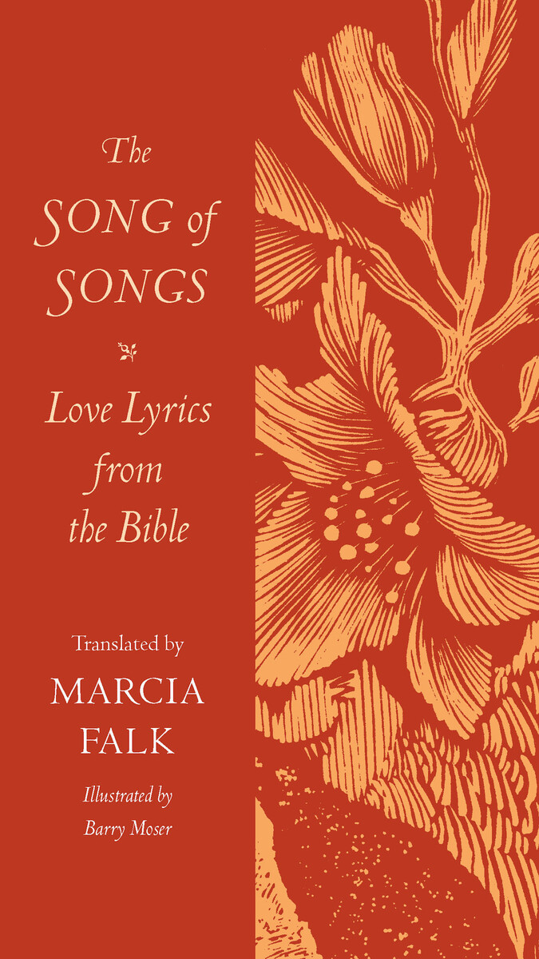Click the "Illustrated by" label
The height and width of the screenshot is (959, 539).
coord(128,797)
